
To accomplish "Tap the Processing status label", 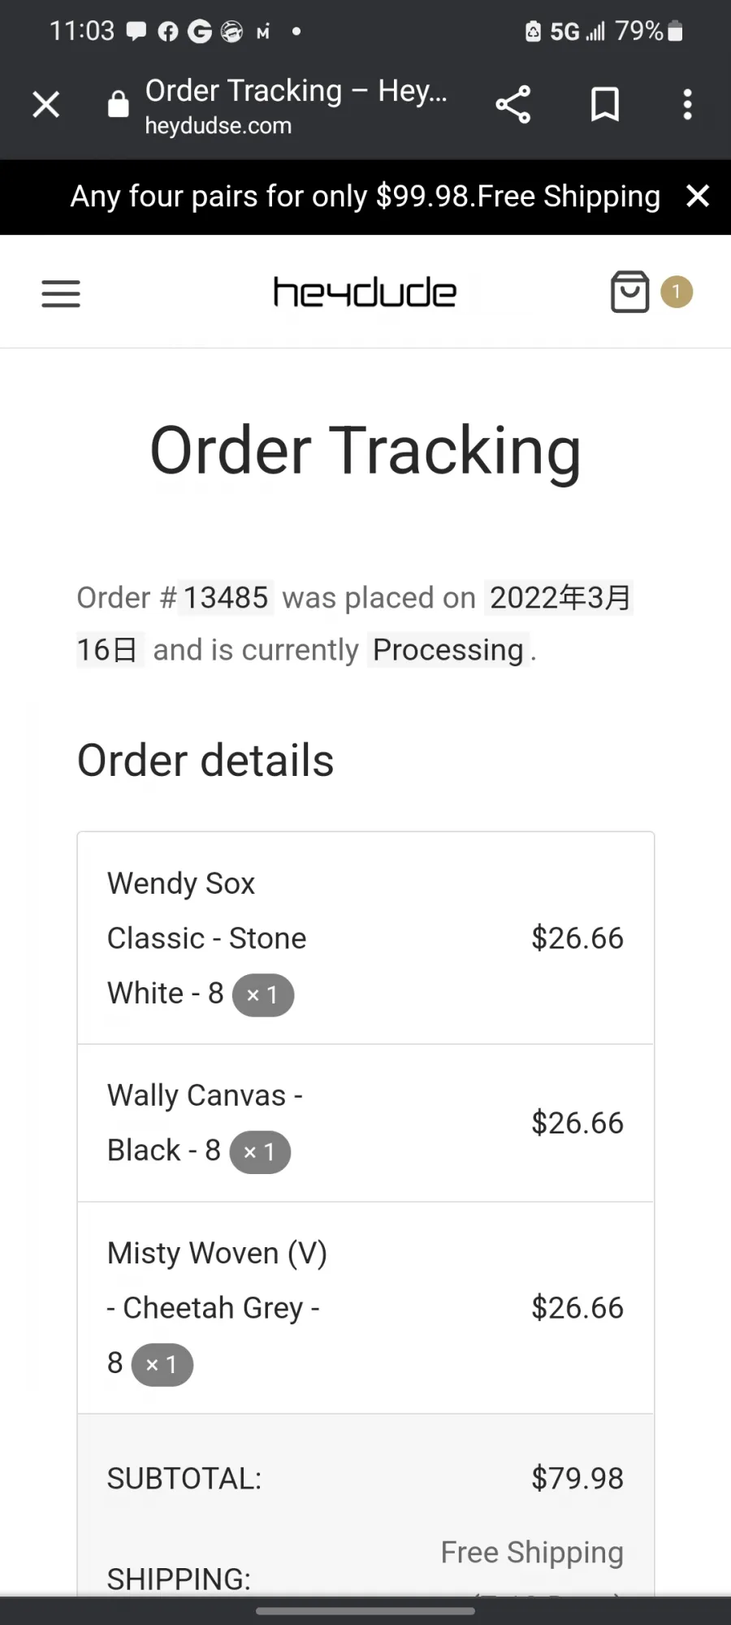I will (448, 650).
